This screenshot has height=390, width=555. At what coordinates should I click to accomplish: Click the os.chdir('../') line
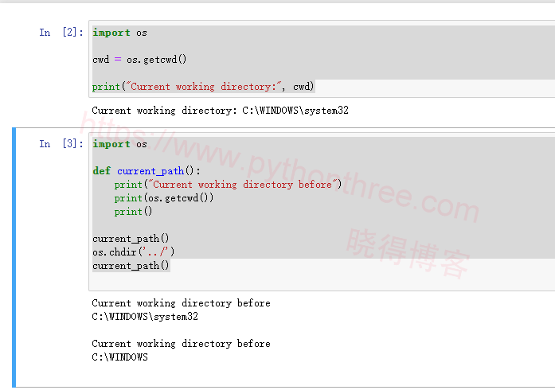[x=133, y=252]
